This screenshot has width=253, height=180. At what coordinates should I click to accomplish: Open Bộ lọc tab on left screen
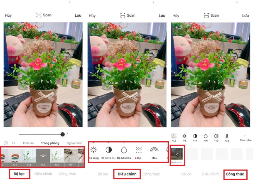click(x=19, y=174)
